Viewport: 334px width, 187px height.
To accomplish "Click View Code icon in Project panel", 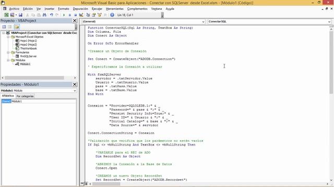I will click(4, 26).
